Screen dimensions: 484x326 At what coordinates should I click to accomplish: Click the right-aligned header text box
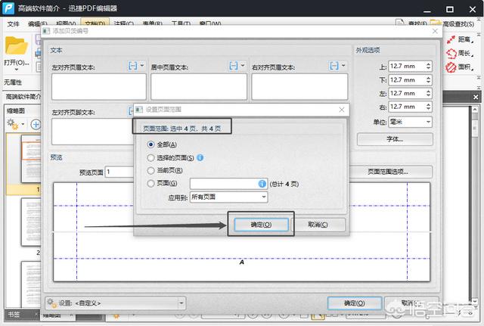tap(299, 87)
